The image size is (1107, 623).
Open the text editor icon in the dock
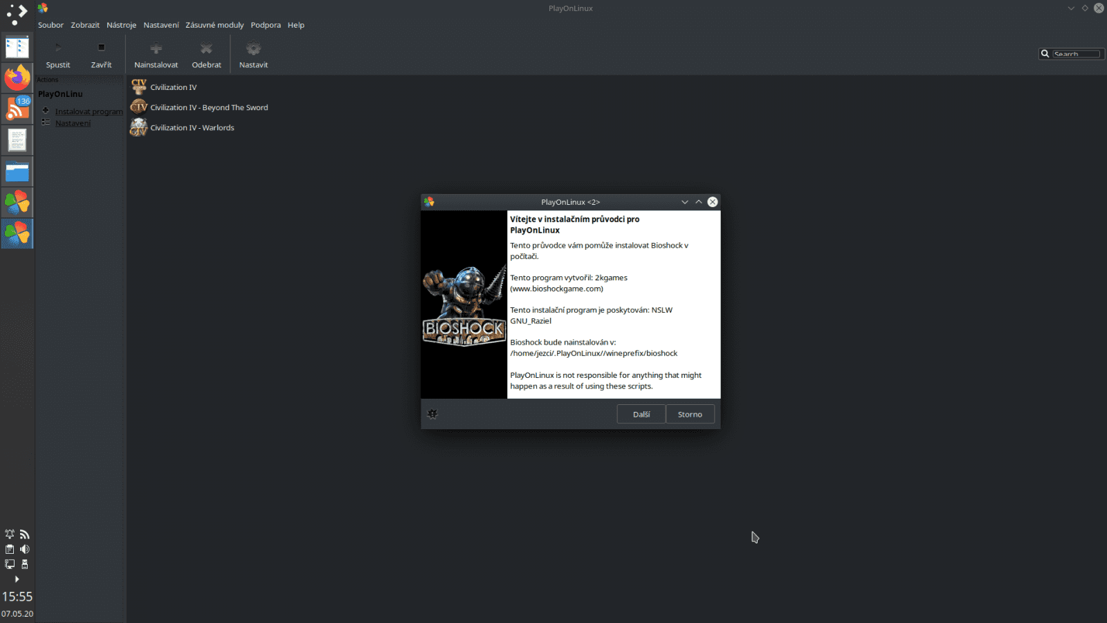17,140
